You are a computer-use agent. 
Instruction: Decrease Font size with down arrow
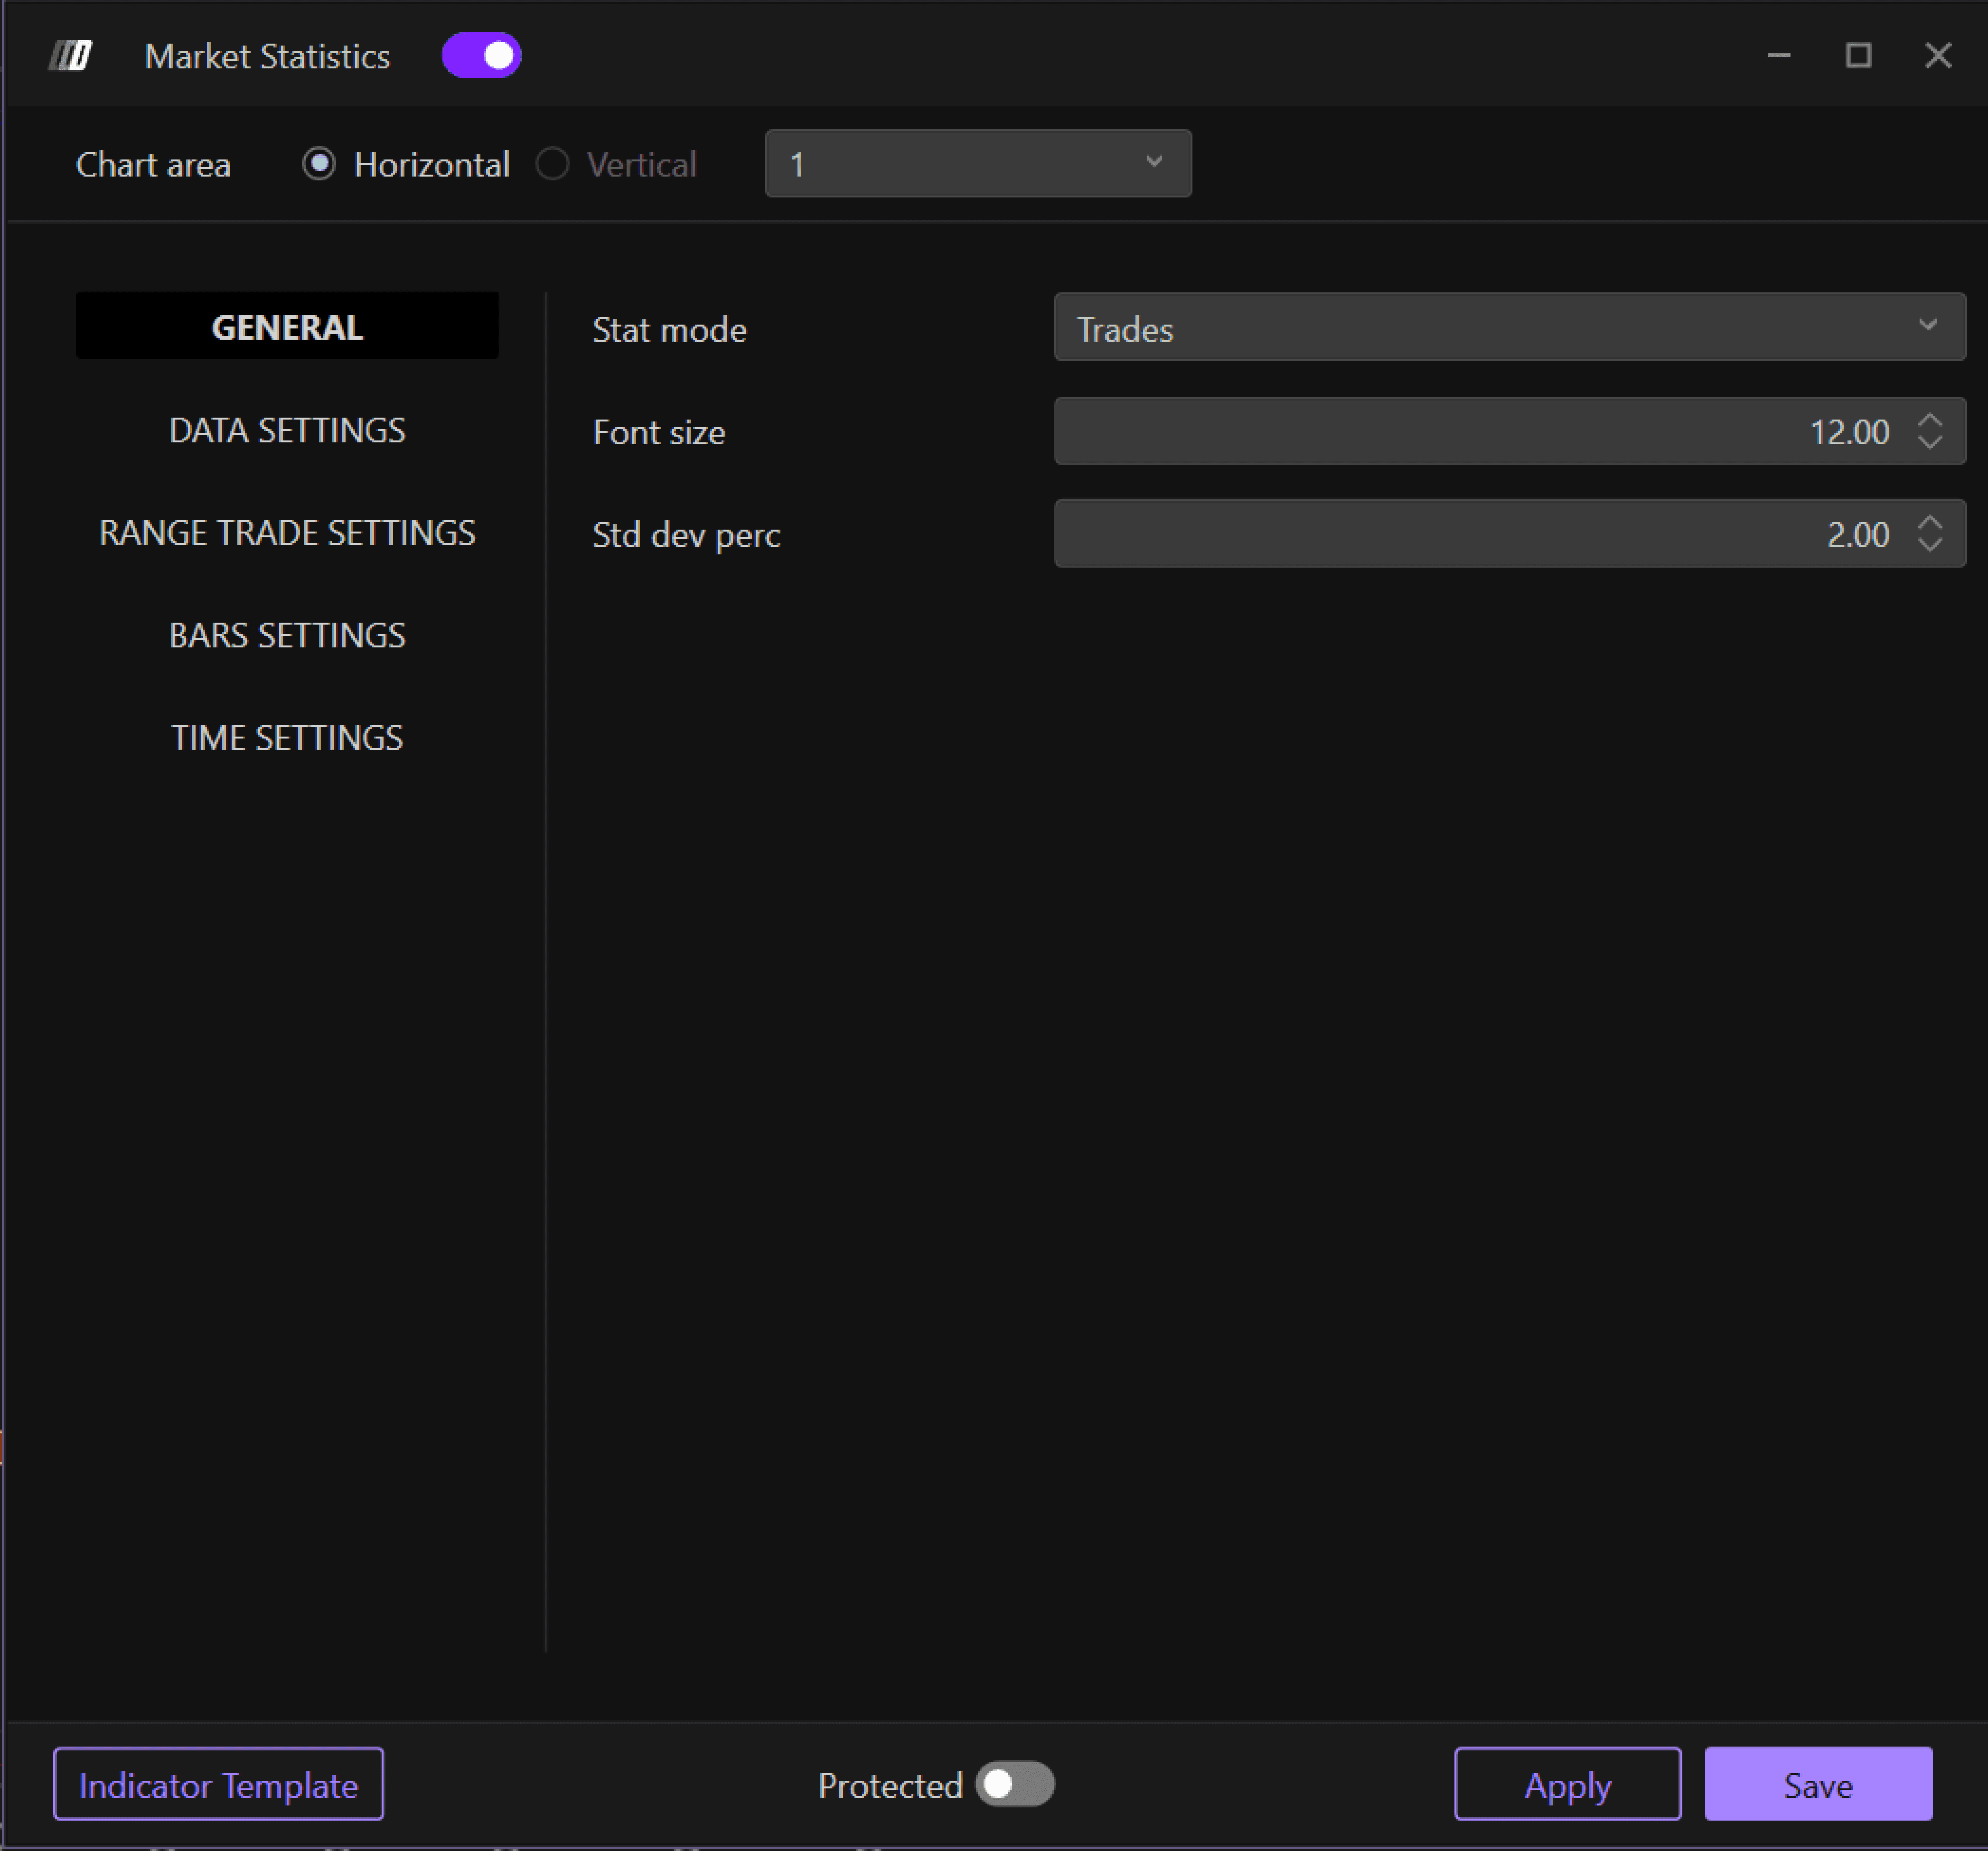1929,443
